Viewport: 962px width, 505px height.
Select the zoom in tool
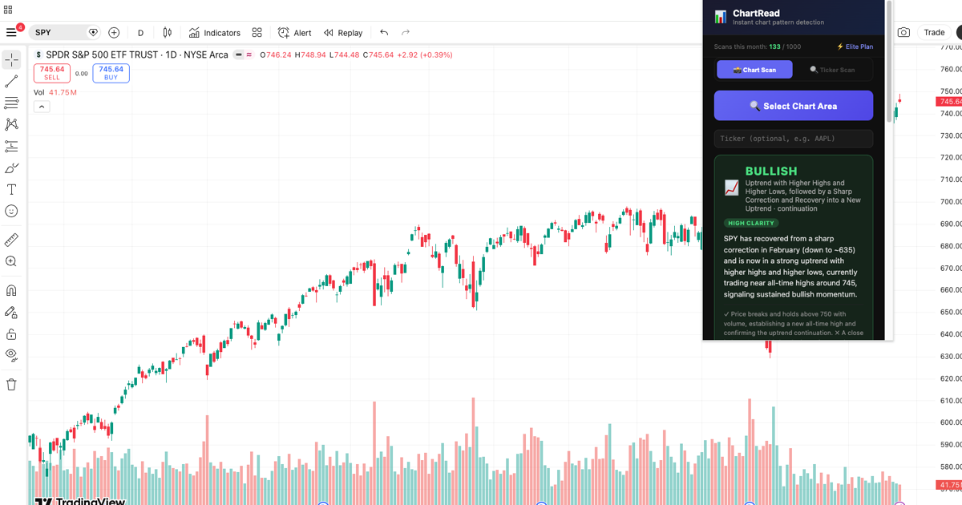point(11,262)
